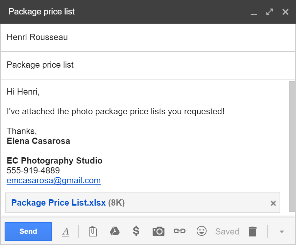Click the dollar sign send money icon
The height and width of the screenshot is (245, 296).
pos(136,231)
